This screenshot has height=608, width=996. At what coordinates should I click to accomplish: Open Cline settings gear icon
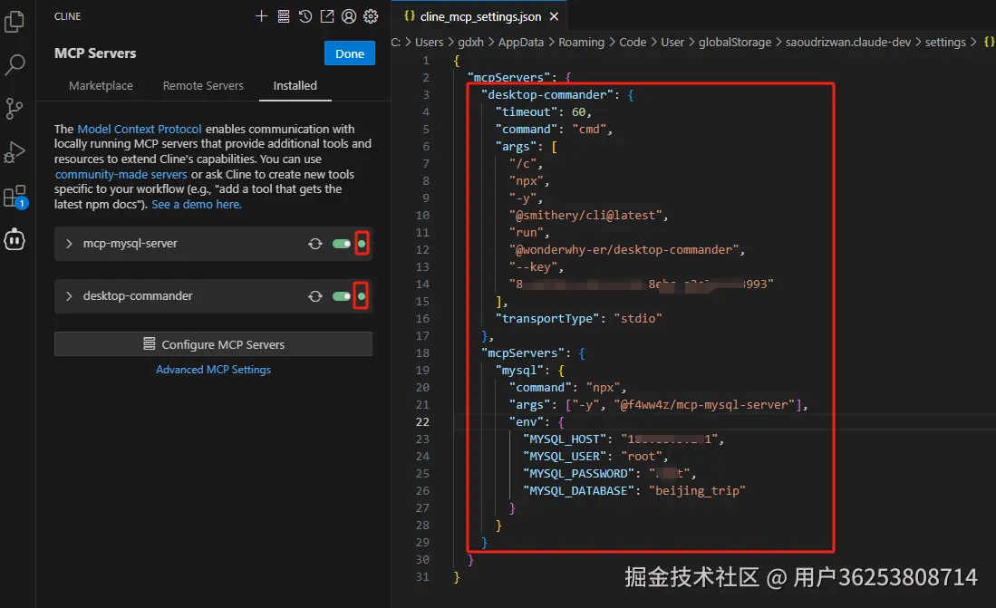(371, 16)
